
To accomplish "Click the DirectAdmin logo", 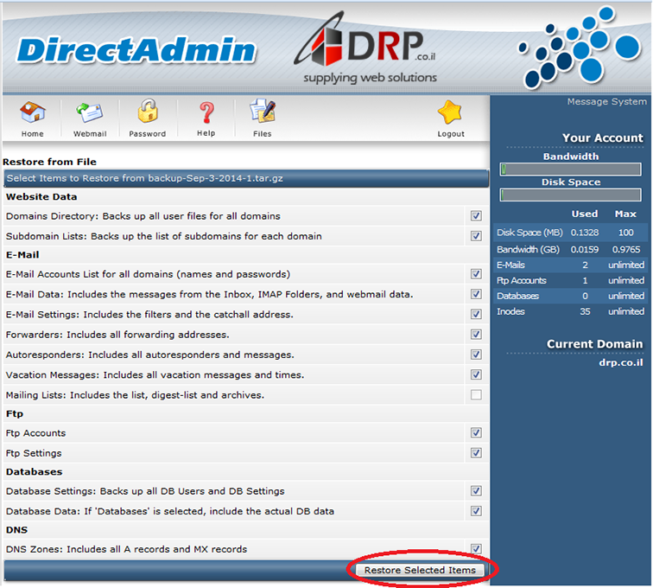I will tap(136, 50).
